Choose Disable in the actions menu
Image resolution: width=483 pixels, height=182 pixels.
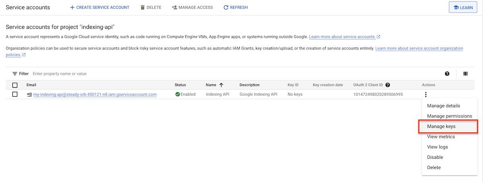click(435, 157)
